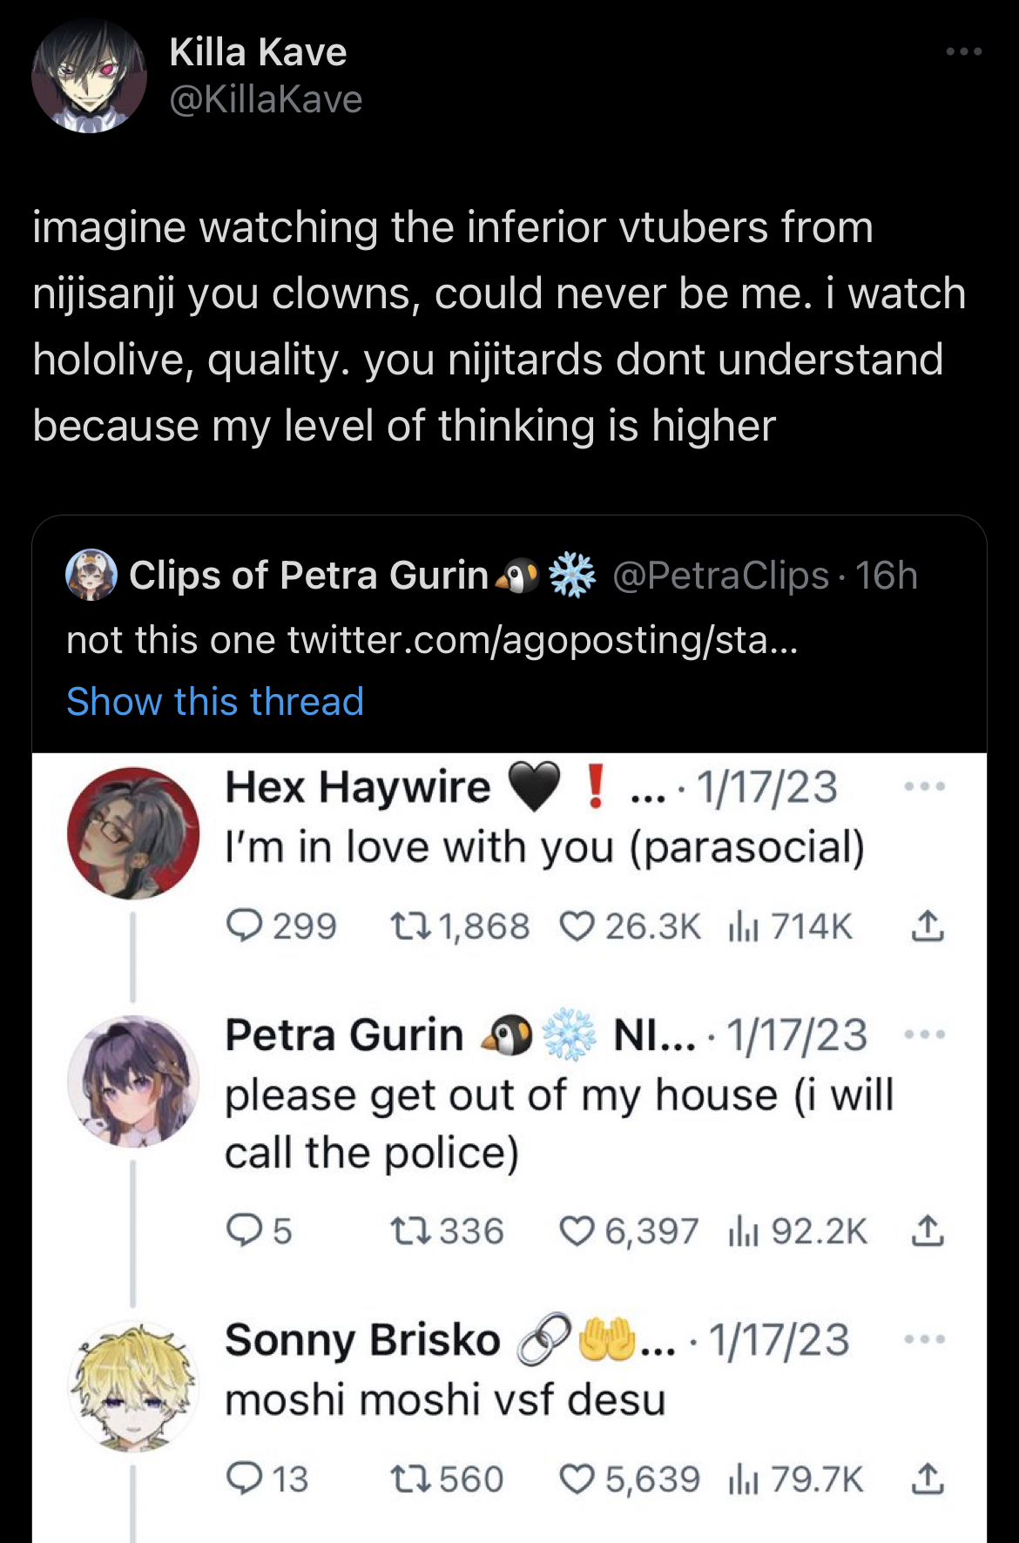1019x1543 pixels.
Task: Open Clips of Petra Gurin avatar
Action: pyautogui.click(x=91, y=575)
